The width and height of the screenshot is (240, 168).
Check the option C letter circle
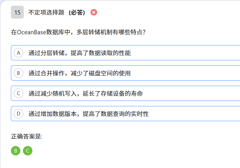click(x=18, y=93)
